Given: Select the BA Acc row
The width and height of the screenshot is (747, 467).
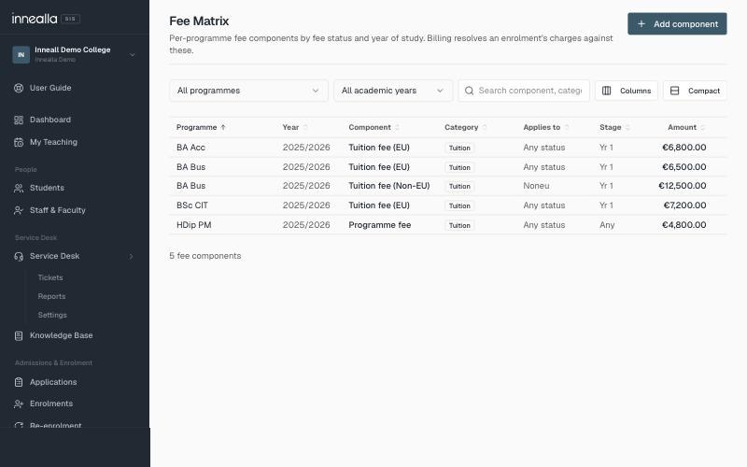Looking at the screenshot, I should pyautogui.click(x=448, y=148).
